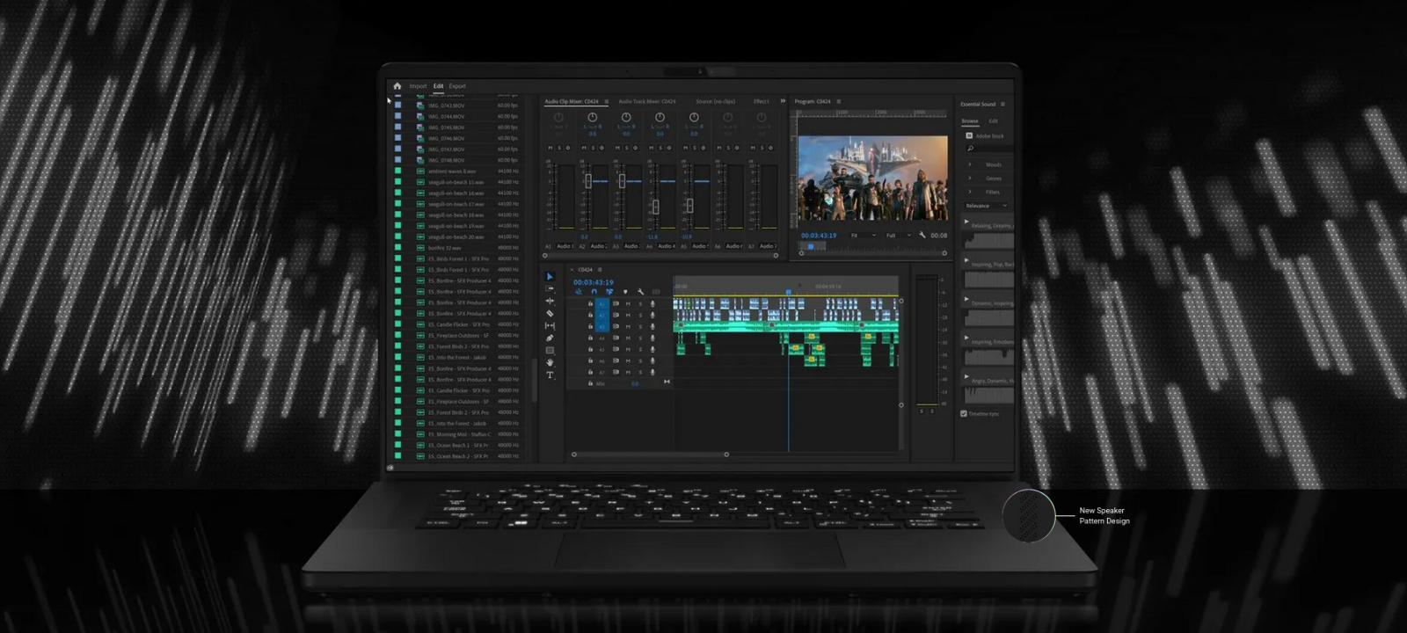
Task: Open the Fit zoom level dropdown
Action: click(862, 236)
